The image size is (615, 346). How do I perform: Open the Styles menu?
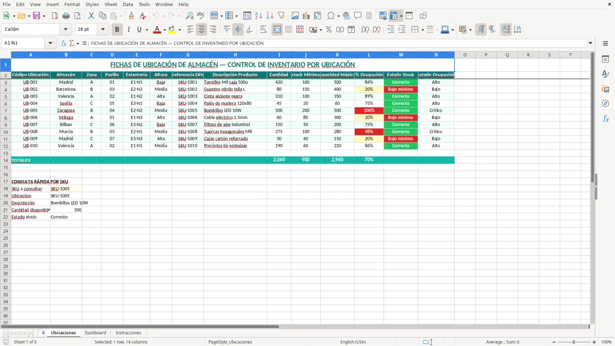(92, 4)
